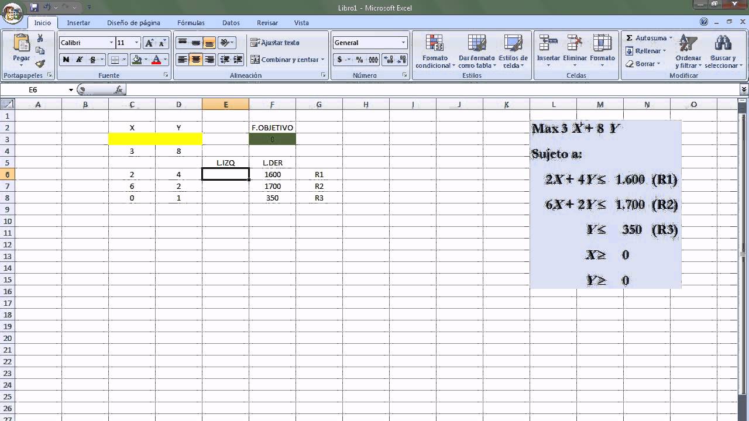Viewport: 749px width, 421px height.
Task: Expand the Combinar y centrar dropdown arrow
Action: (322, 60)
